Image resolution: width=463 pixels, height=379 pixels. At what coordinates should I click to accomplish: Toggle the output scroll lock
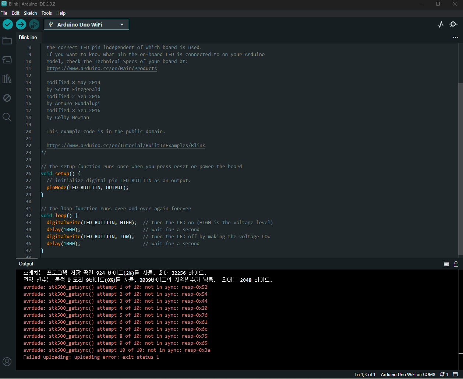(456, 264)
